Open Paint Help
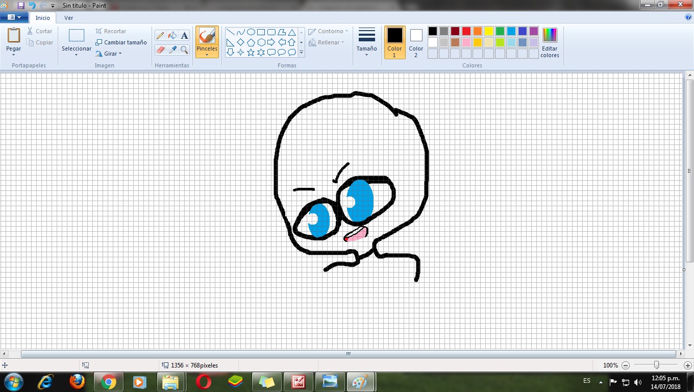 coord(688,17)
